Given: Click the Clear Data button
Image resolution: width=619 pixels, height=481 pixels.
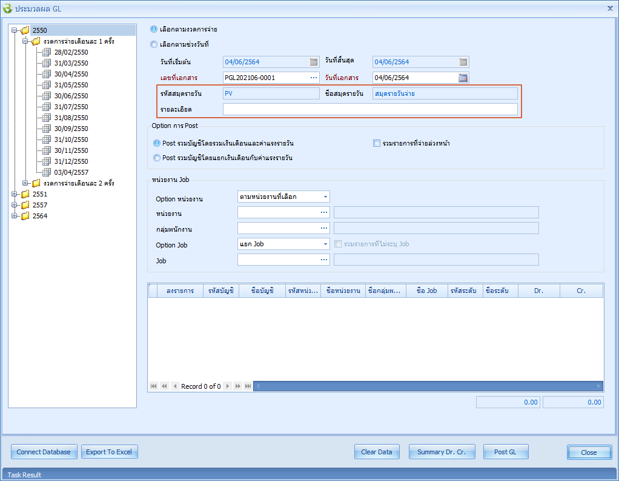Looking at the screenshot, I should (377, 452).
